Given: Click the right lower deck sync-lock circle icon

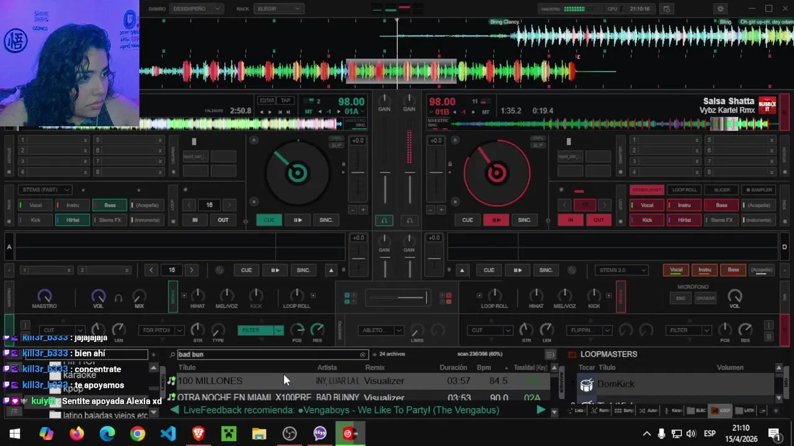Looking at the screenshot, I should click(x=572, y=270).
